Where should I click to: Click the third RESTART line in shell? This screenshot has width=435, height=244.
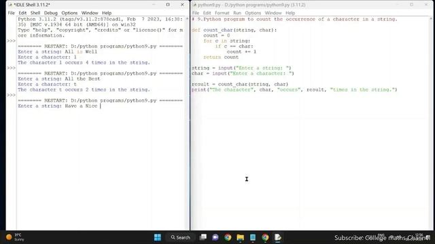[101, 100]
